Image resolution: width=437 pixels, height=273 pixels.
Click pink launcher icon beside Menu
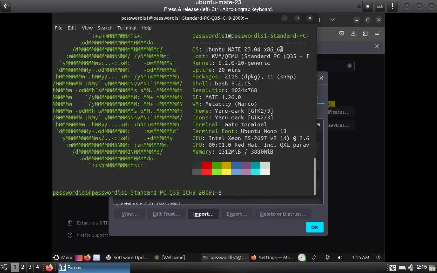[x=79, y=257]
